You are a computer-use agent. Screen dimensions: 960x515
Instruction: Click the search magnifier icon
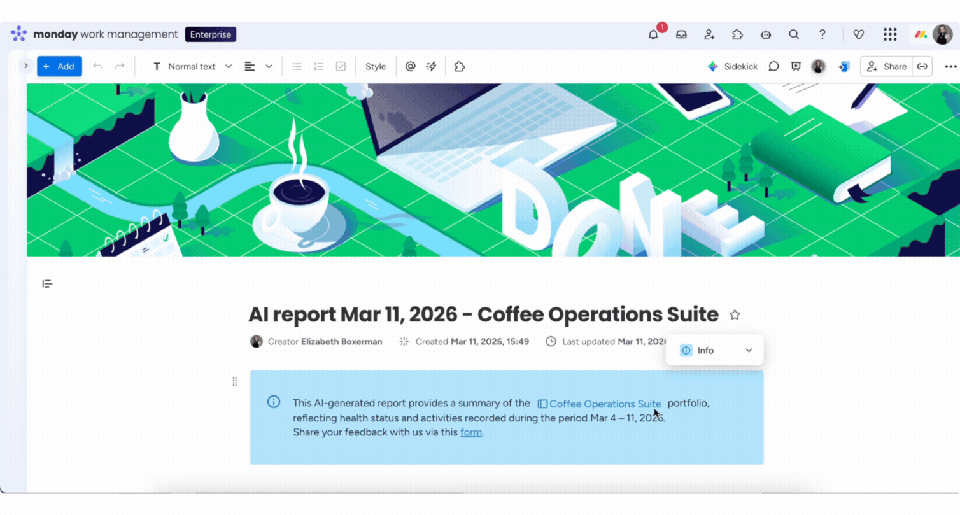pyautogui.click(x=794, y=34)
